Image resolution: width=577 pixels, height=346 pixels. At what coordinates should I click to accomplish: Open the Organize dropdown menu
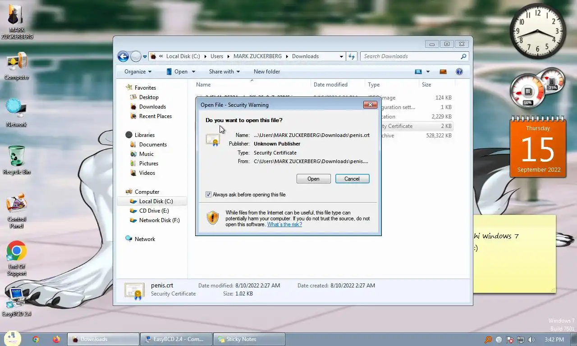138,72
